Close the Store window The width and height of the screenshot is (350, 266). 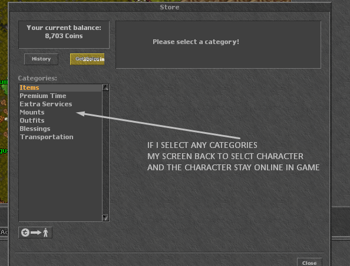[309, 262]
